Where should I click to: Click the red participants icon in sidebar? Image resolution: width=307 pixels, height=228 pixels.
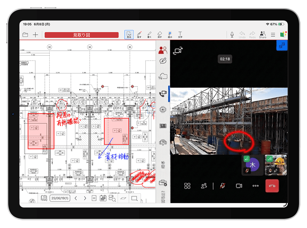tap(163, 50)
